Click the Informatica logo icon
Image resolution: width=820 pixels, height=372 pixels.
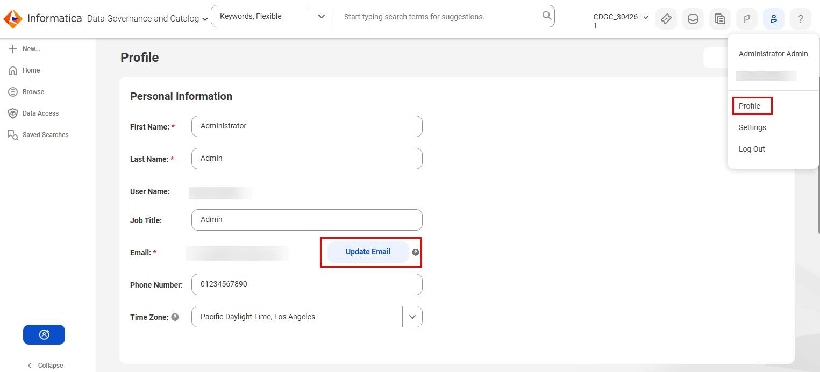coord(13,19)
